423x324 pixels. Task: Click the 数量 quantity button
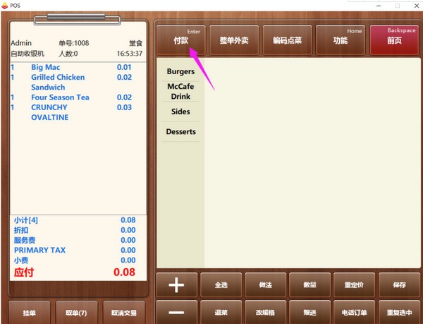[309, 285]
